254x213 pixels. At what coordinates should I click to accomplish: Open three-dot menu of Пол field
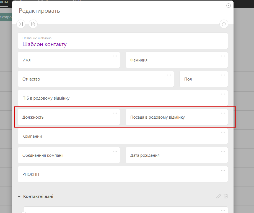223,75
